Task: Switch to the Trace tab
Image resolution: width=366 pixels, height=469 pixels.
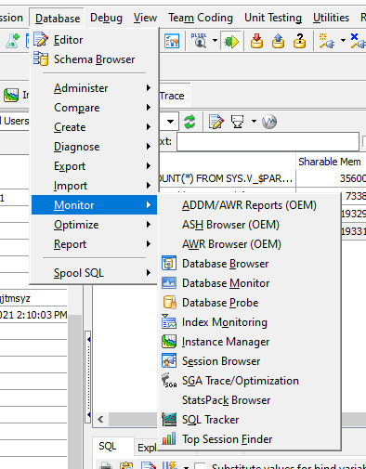Action: (172, 96)
